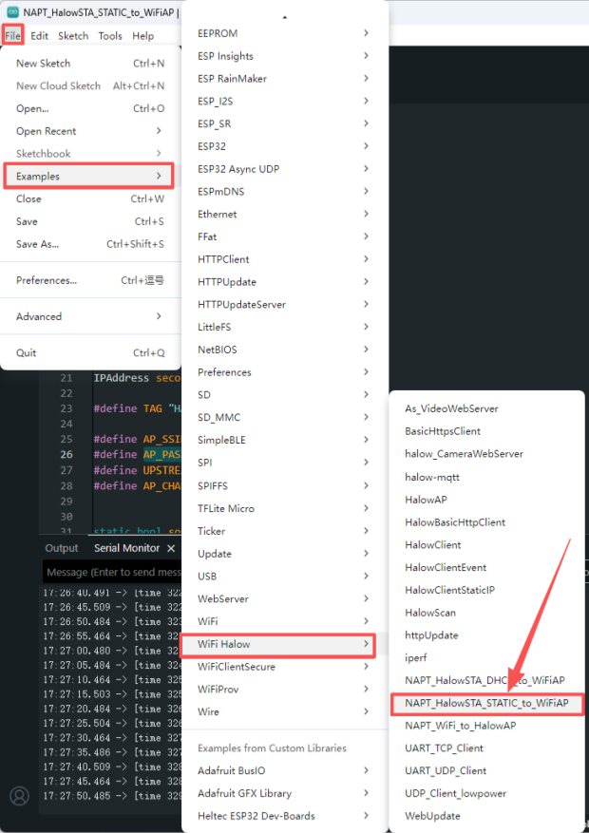Click the account profile icon at bottom left

tap(20, 796)
